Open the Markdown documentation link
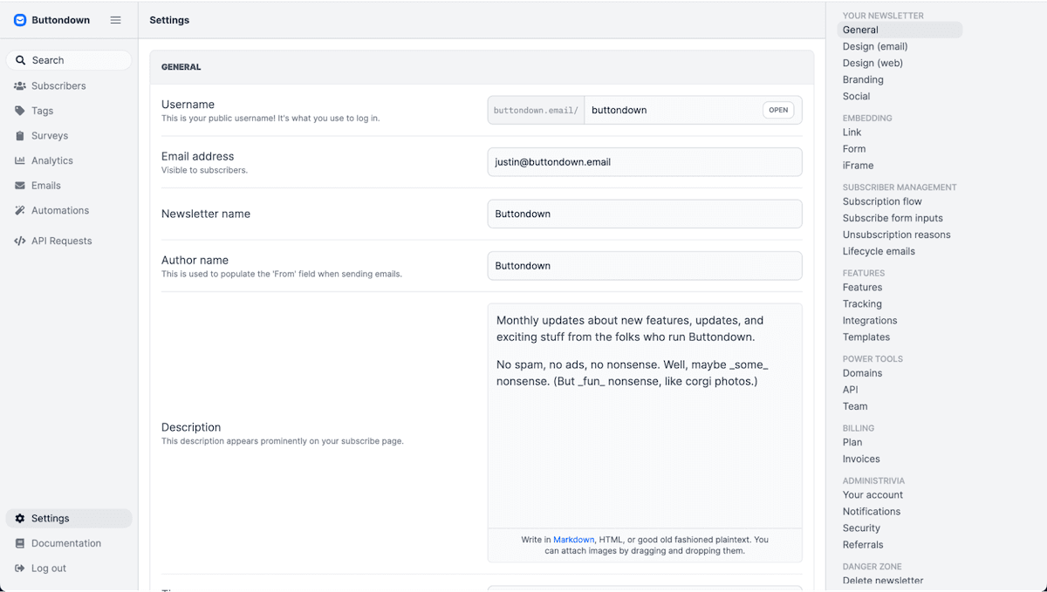 573,539
